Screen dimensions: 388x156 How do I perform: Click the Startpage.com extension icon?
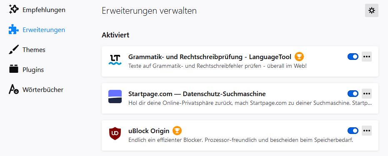[x=115, y=97]
